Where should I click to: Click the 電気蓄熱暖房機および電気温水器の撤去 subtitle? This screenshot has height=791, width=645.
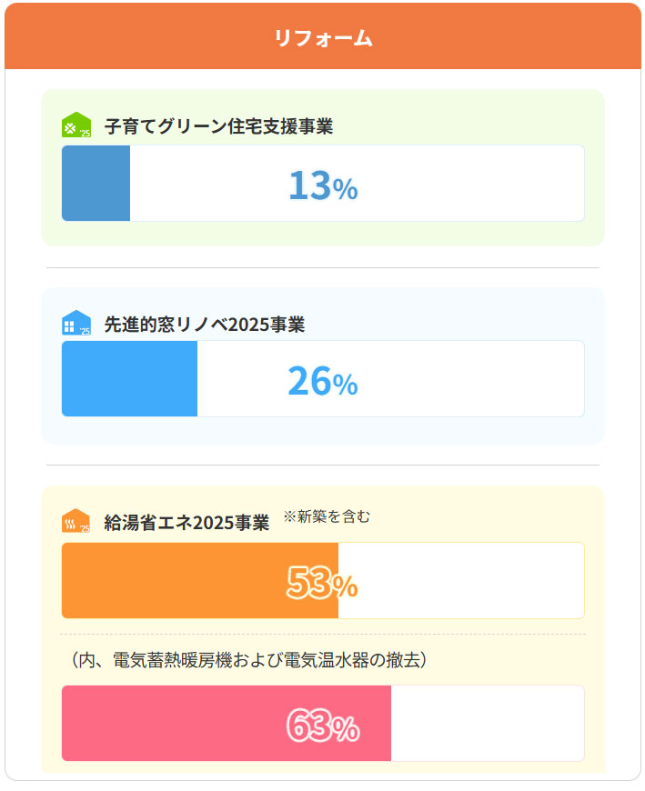coord(248,660)
